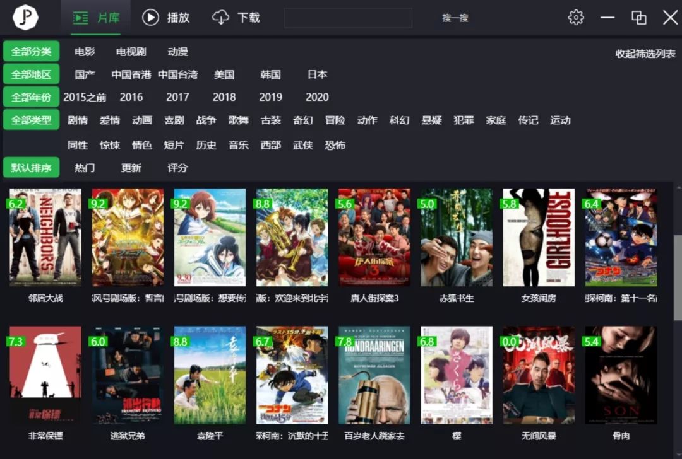
Task: Filter region by 日本
Action: pos(317,74)
